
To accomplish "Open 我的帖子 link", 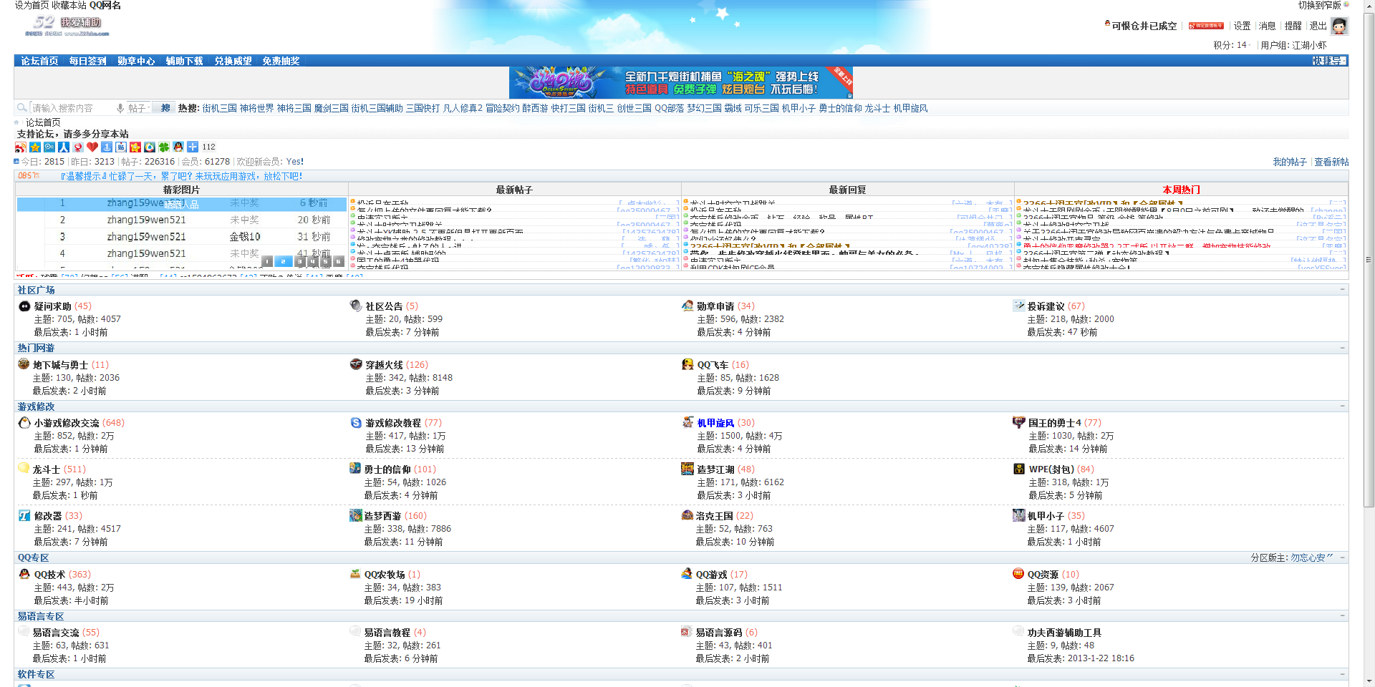I will click(x=1290, y=162).
